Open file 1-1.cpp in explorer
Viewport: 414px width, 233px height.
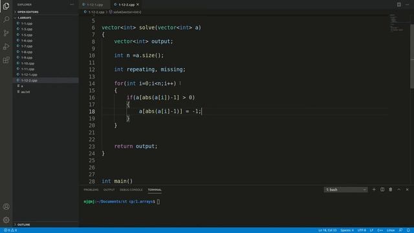point(27,23)
